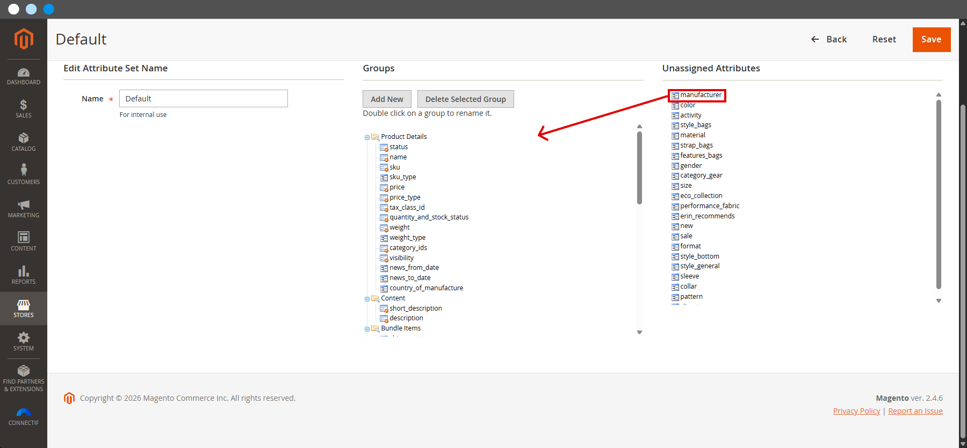Save the attribute set
Viewport: 967px width, 448px height.
coord(932,40)
